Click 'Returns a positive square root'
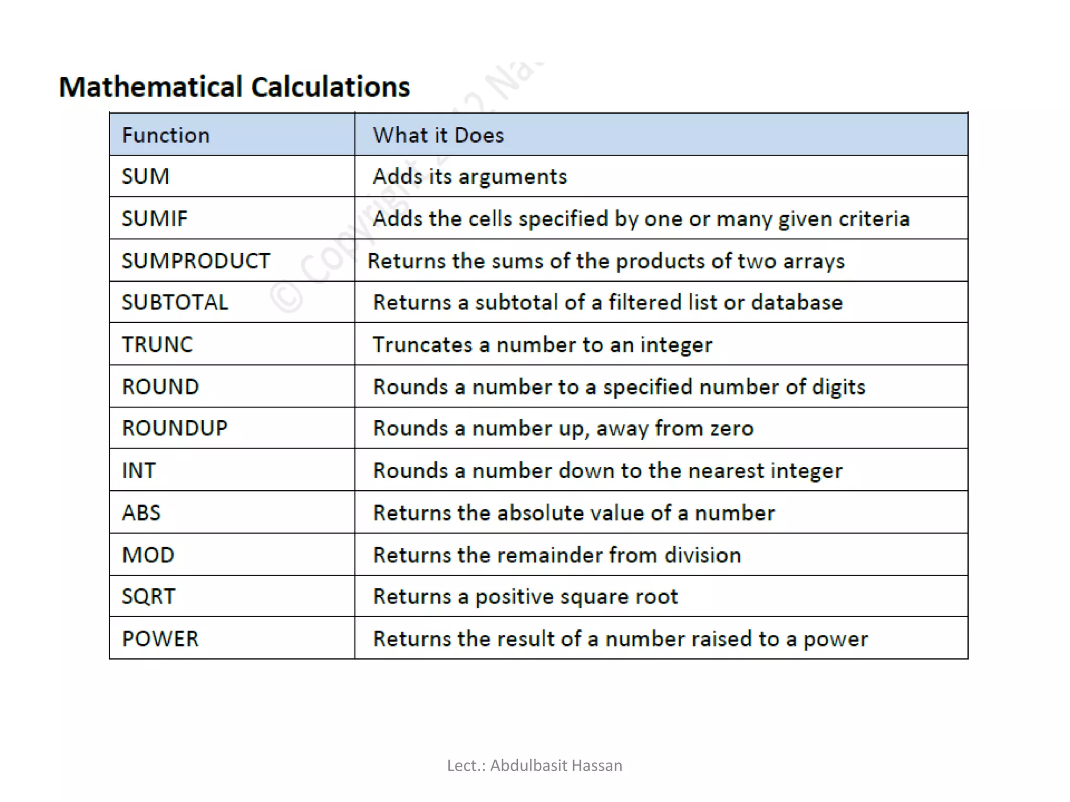 click(525, 597)
